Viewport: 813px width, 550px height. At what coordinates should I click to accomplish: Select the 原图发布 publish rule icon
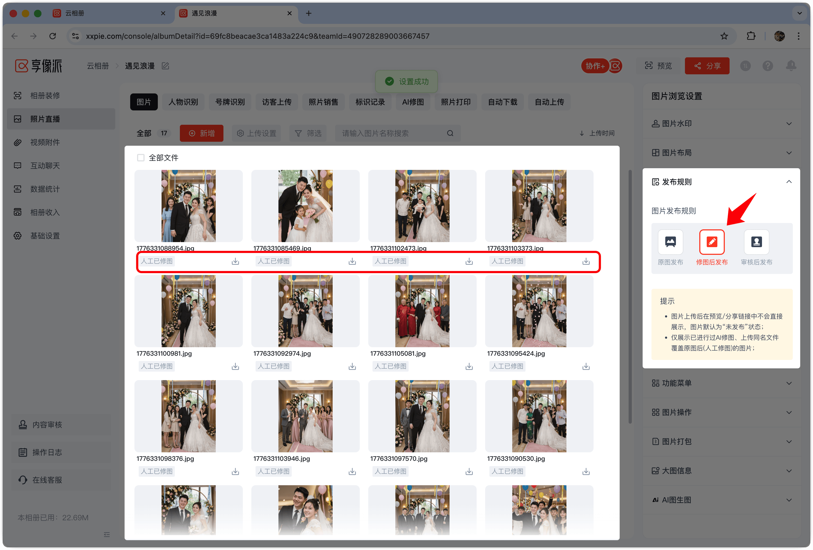tap(670, 242)
